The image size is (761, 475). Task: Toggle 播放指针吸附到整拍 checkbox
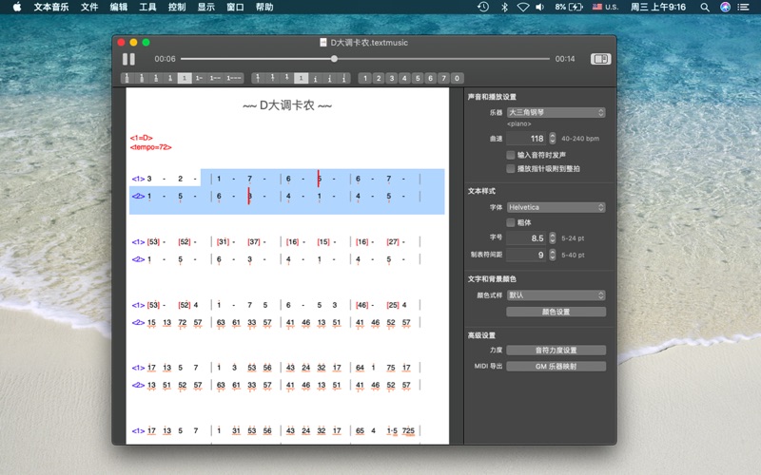click(x=511, y=168)
